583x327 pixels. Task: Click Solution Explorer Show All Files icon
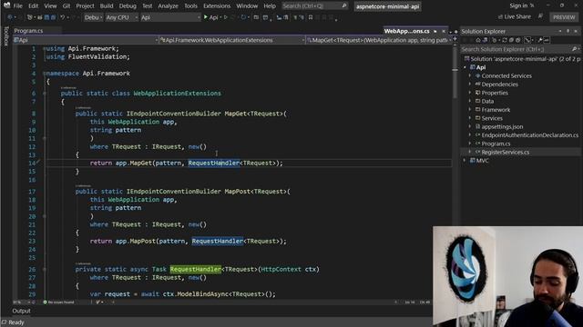coord(518,40)
